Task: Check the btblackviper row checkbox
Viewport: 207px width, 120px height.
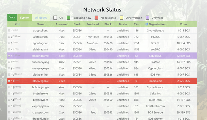Action: (x=9, y=100)
